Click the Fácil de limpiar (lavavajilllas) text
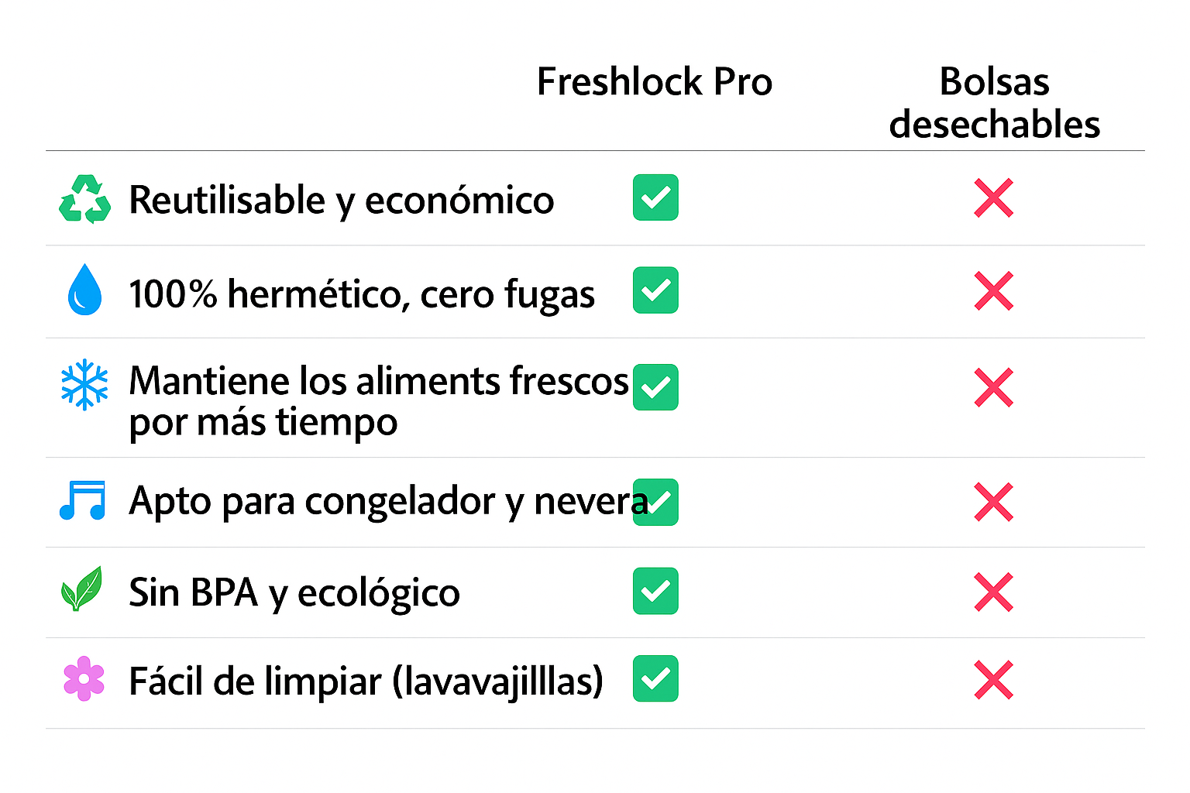The height and width of the screenshot is (793, 1190). pos(366,681)
